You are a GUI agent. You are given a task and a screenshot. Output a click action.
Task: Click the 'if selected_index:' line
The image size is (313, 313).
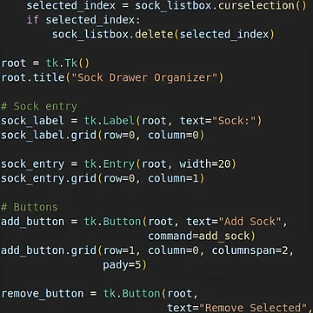tap(83, 20)
